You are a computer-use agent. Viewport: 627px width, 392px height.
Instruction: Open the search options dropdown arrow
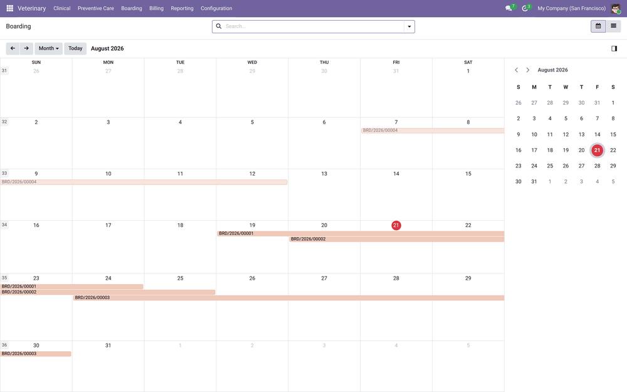tap(409, 26)
